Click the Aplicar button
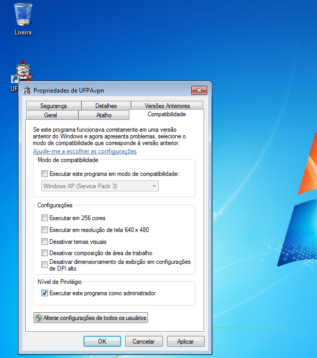This screenshot has height=358, width=317. pyautogui.click(x=186, y=342)
